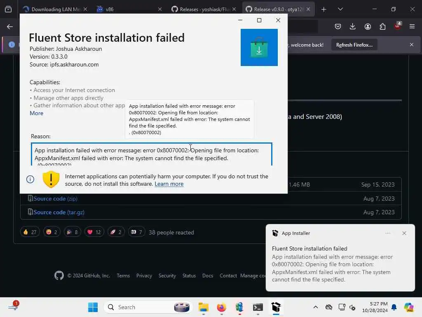This screenshot has width=422, height=317.
Task: Open the Pocket save icon
Action: tap(338, 26)
